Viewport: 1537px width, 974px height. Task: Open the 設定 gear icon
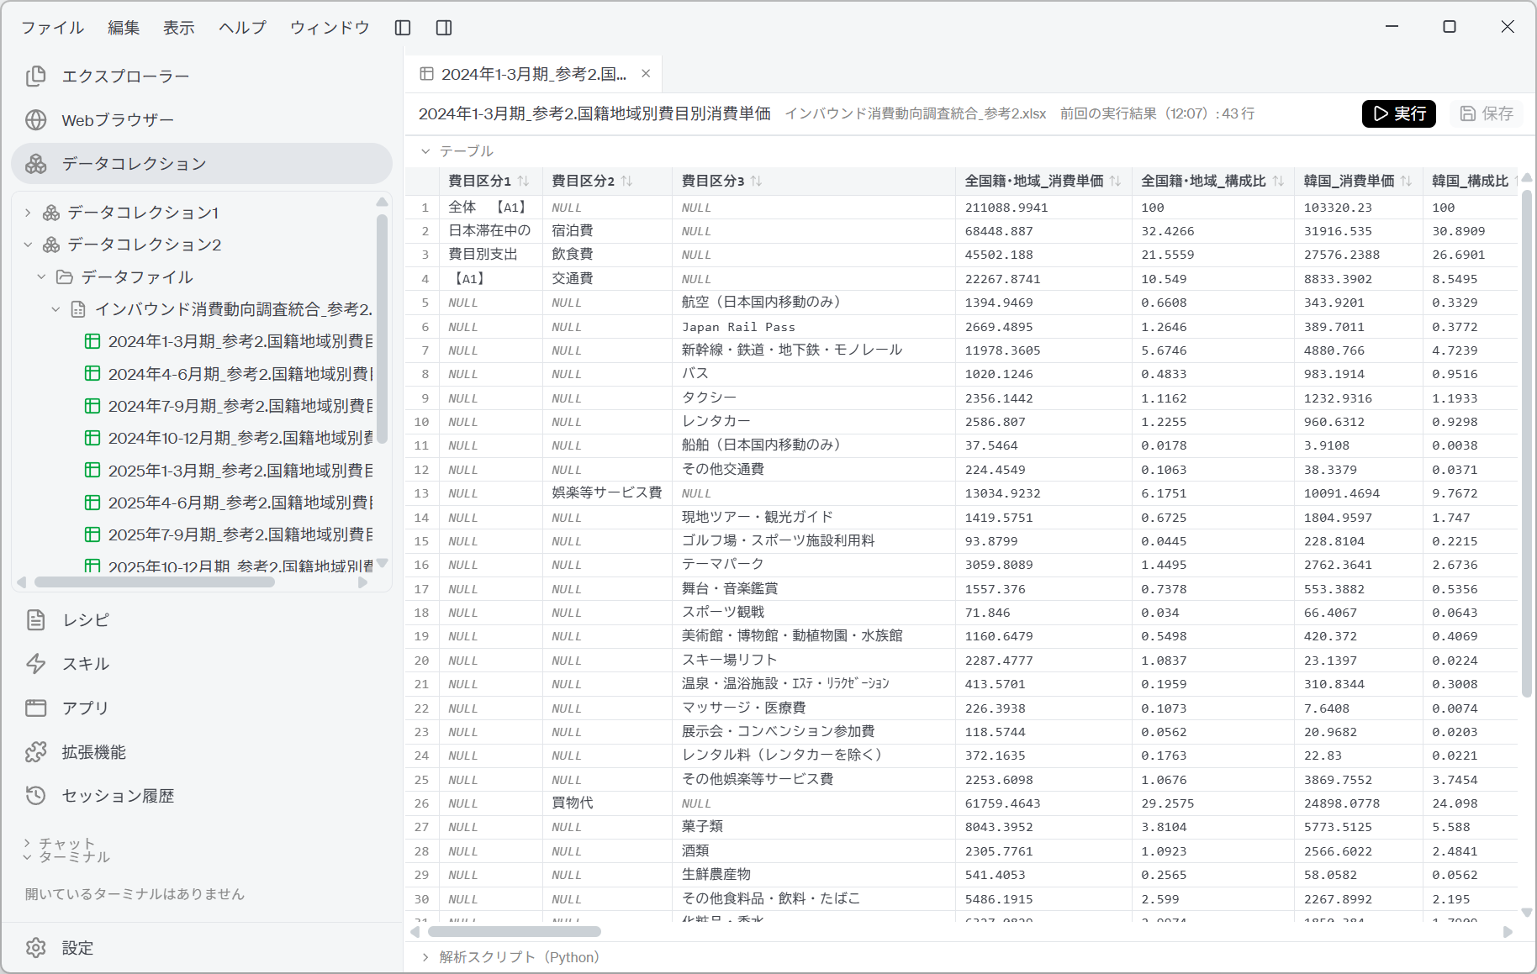pos(36,948)
